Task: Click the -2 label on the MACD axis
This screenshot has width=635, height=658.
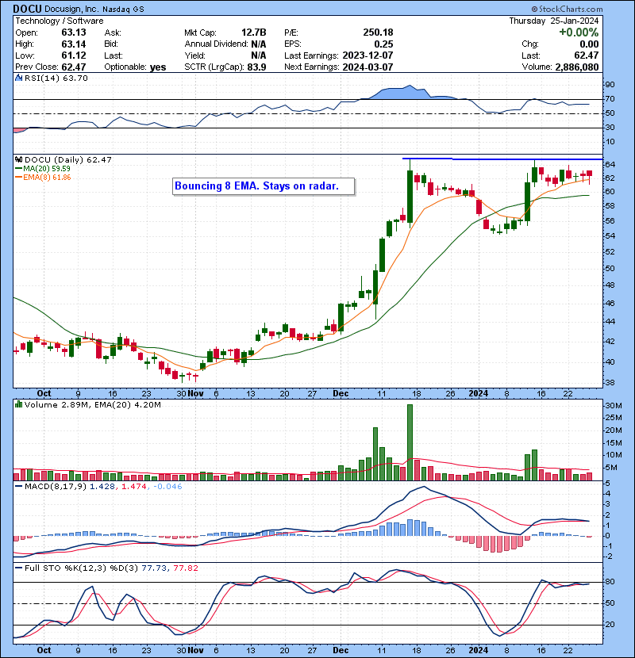Action: pyautogui.click(x=609, y=557)
